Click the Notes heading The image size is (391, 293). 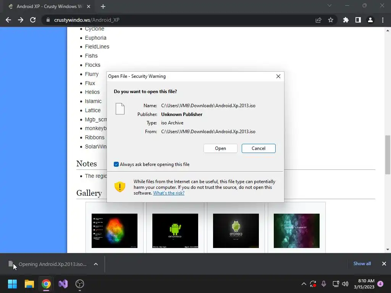click(87, 164)
